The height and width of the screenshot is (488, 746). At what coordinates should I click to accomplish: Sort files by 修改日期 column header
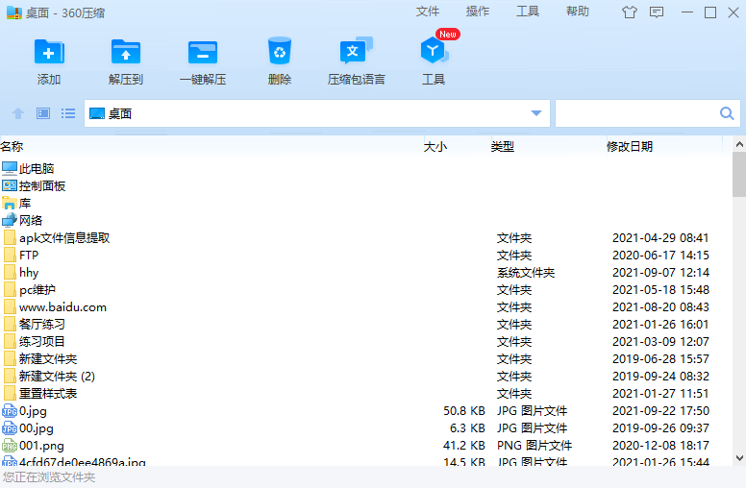coord(629,146)
